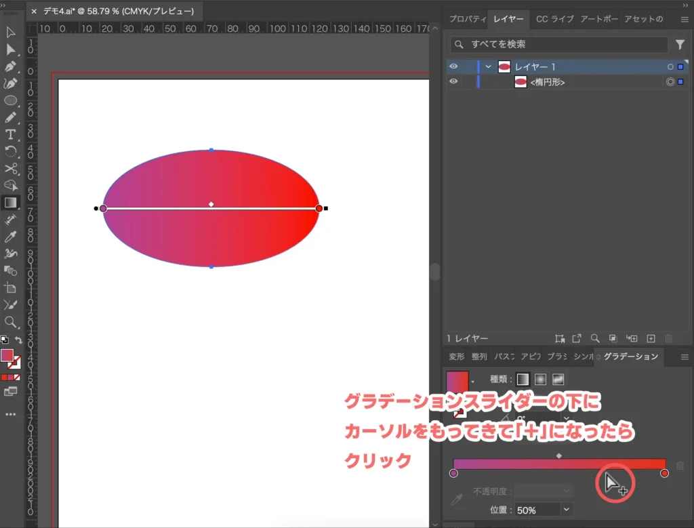694x528 pixels.
Task: Open the Gradient panel flyout menu
Action: [x=685, y=357]
